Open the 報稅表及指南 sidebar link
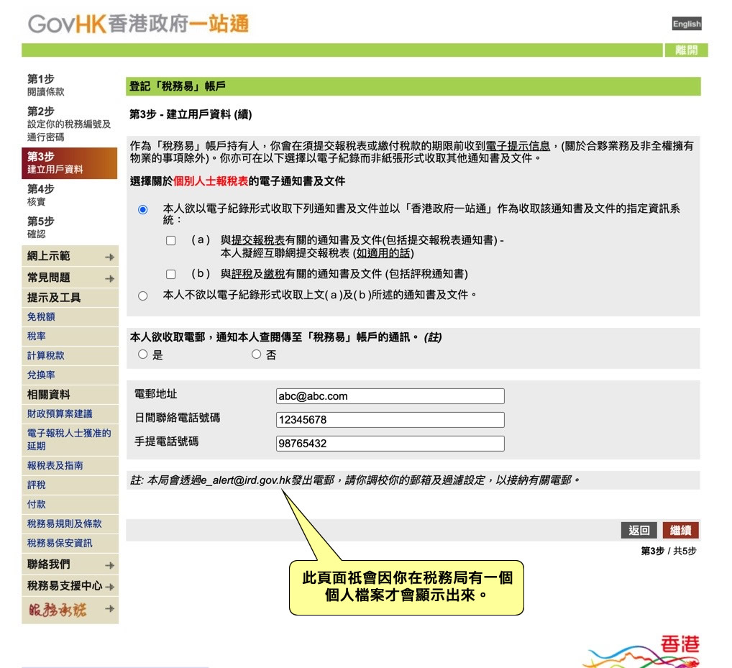 pos(55,465)
